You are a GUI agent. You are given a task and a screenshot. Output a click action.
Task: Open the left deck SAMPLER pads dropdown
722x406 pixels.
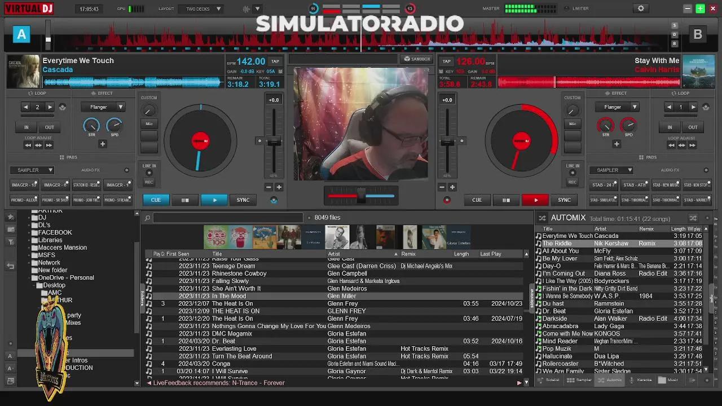coord(32,170)
